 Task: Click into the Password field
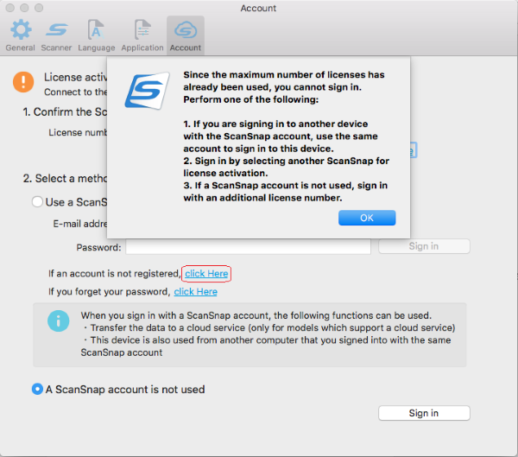[x=248, y=247]
